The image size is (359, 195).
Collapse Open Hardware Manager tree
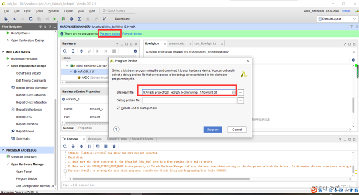8,164
